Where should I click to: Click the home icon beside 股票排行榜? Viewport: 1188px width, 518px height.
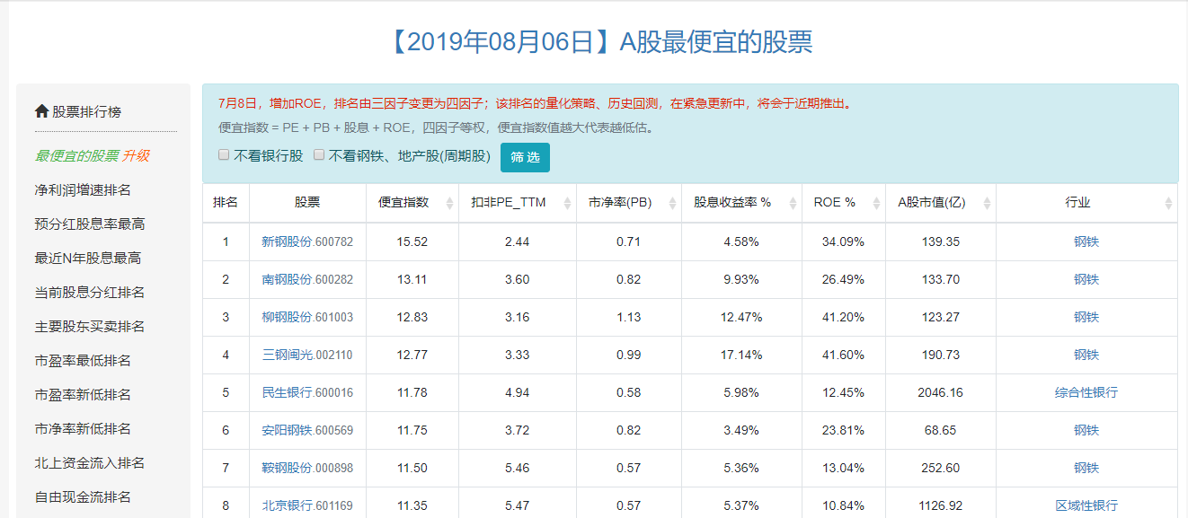coord(41,111)
